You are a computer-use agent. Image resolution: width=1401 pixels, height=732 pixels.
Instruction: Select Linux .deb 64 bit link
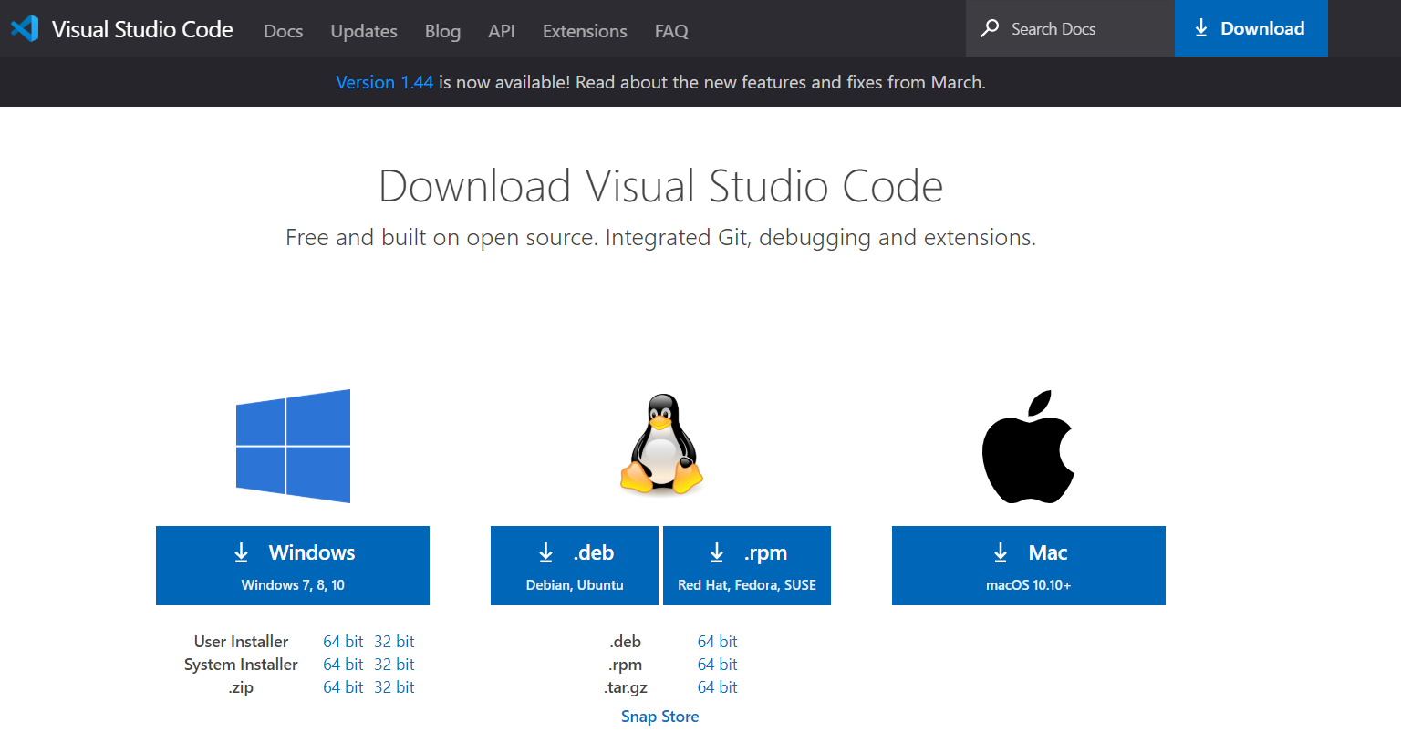pos(718,642)
